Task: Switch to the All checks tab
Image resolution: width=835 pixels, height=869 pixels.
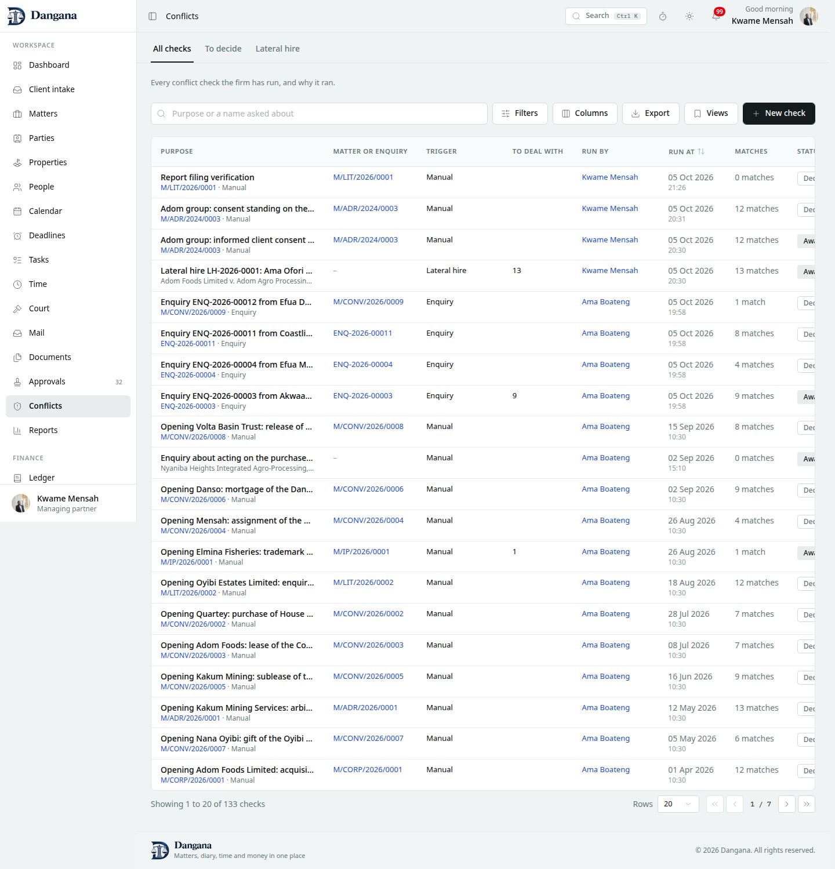Action: (172, 49)
